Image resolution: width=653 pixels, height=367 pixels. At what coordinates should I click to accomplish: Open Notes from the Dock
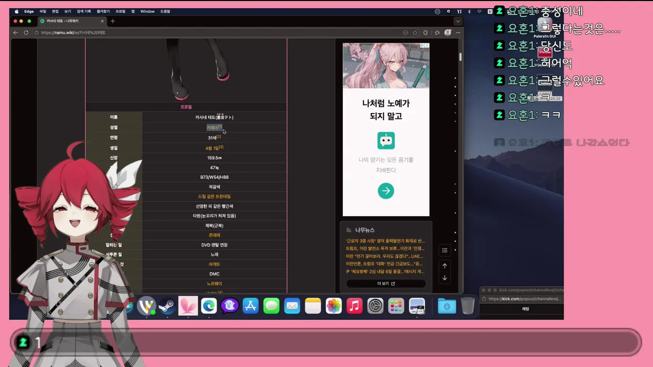[x=313, y=306]
